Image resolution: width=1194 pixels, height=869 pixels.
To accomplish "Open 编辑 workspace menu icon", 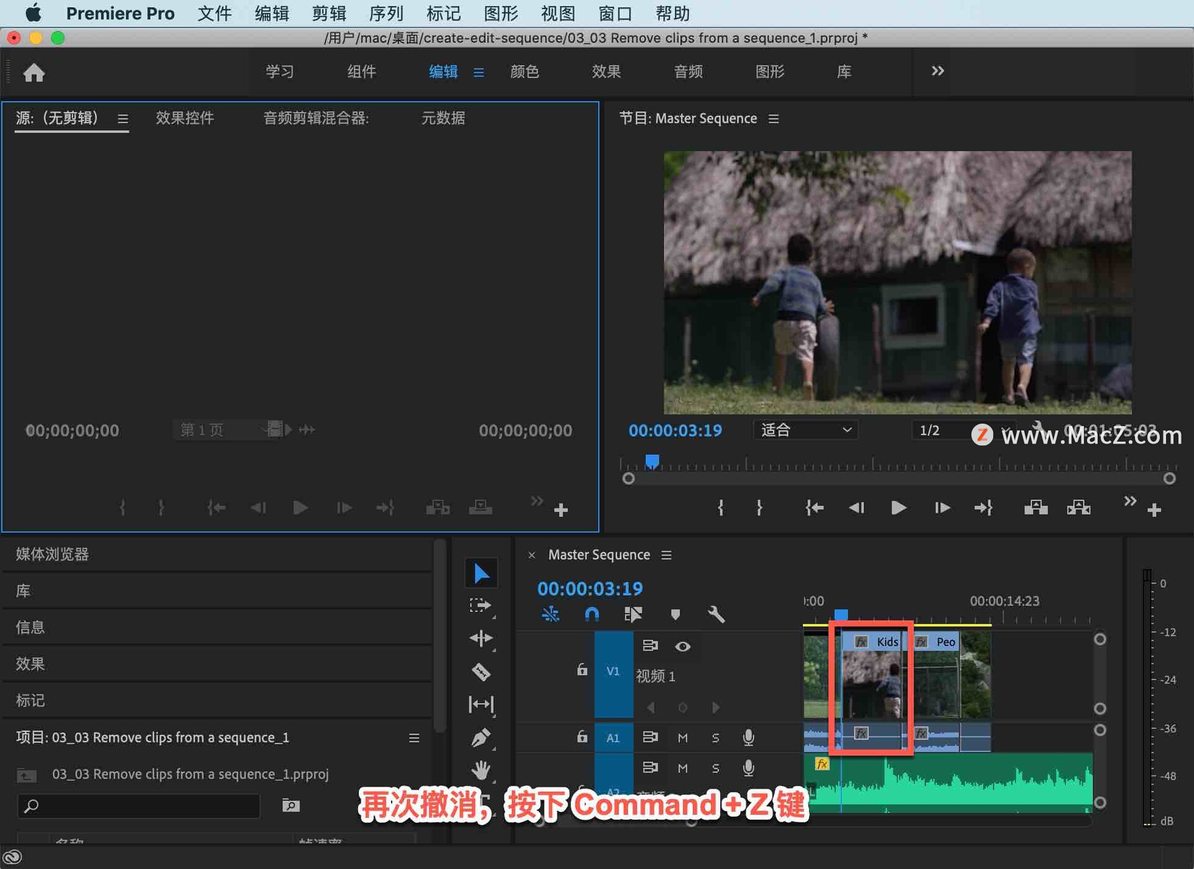I will click(478, 73).
